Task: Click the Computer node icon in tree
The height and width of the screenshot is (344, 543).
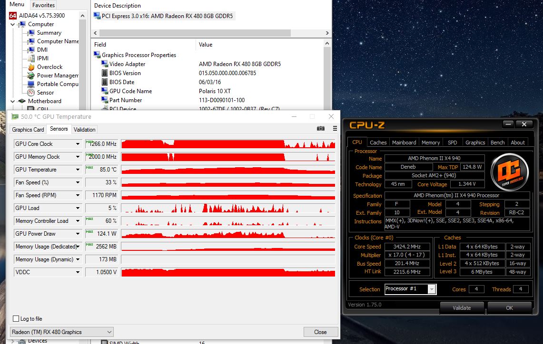Action: point(22,24)
